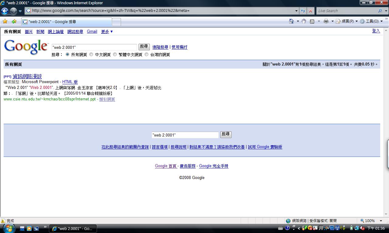The image size is (389, 233).
Task: Select the 所有網頁 radio button
Action: 67,55
